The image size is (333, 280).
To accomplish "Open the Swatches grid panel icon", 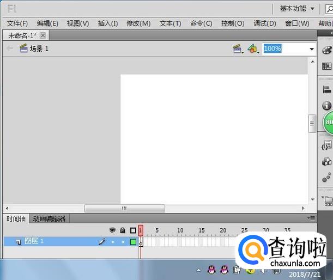I will (x=327, y=66).
